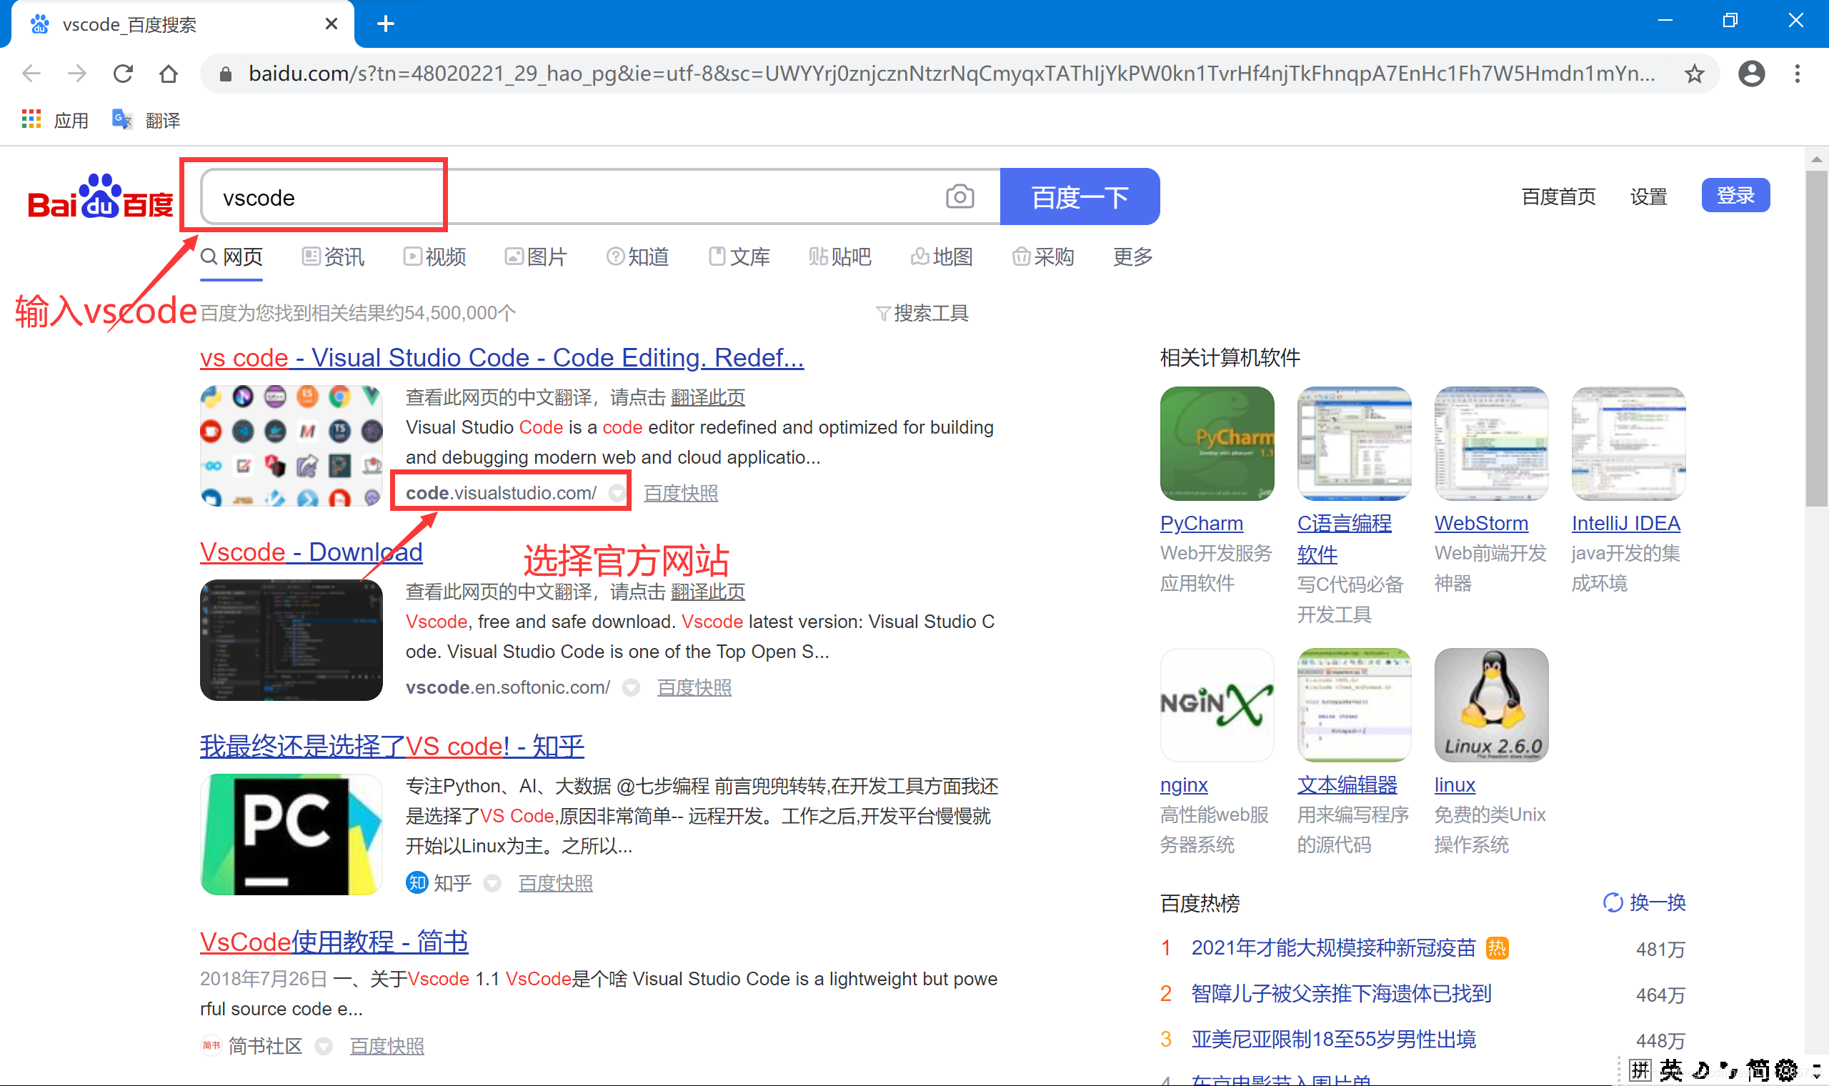Switch to the 视频 tab
Screen dimensions: 1829x1086
pos(434,257)
